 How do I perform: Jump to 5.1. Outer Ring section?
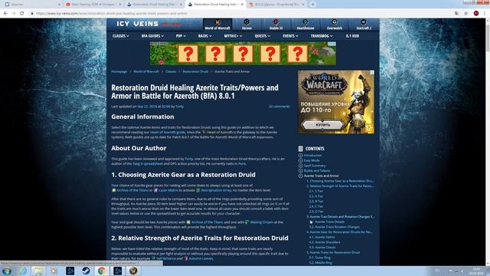tap(320, 258)
